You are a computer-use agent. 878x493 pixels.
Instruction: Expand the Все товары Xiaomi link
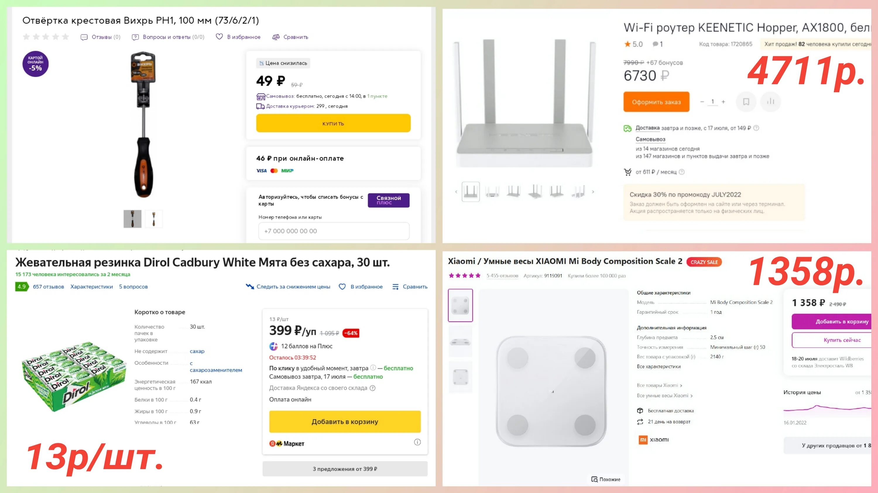pos(659,385)
